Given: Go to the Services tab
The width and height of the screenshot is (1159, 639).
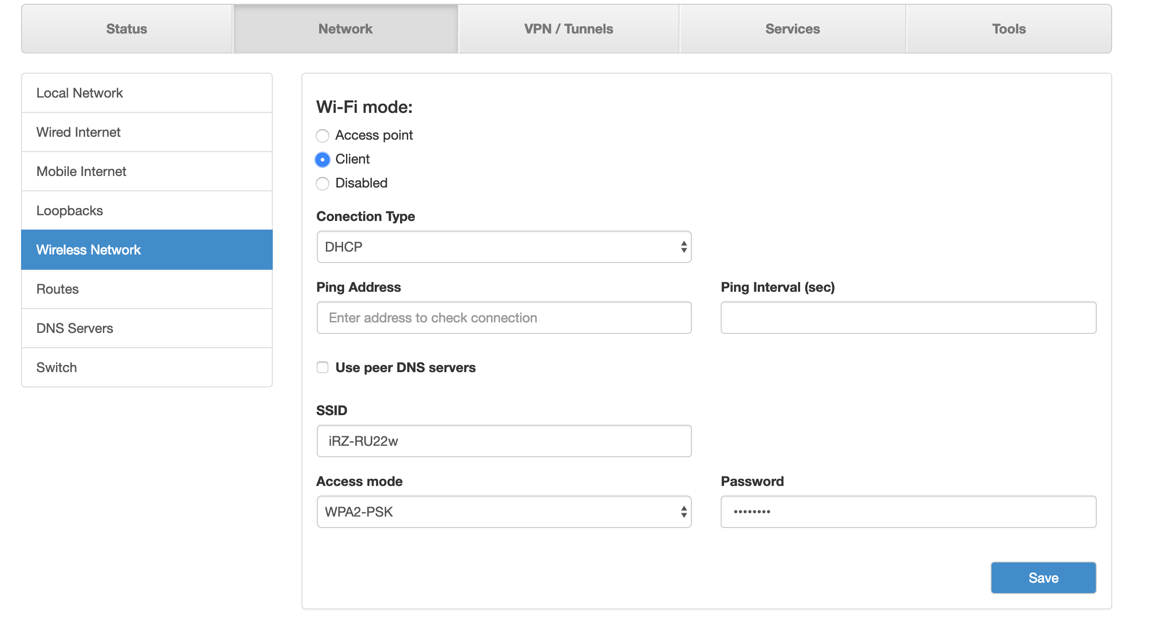Looking at the screenshot, I should pyautogui.click(x=792, y=29).
